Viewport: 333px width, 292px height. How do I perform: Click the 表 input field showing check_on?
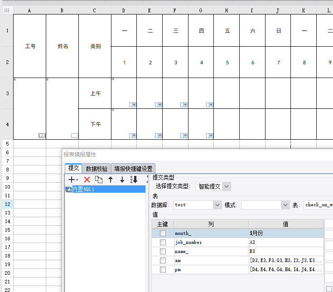tap(319, 205)
